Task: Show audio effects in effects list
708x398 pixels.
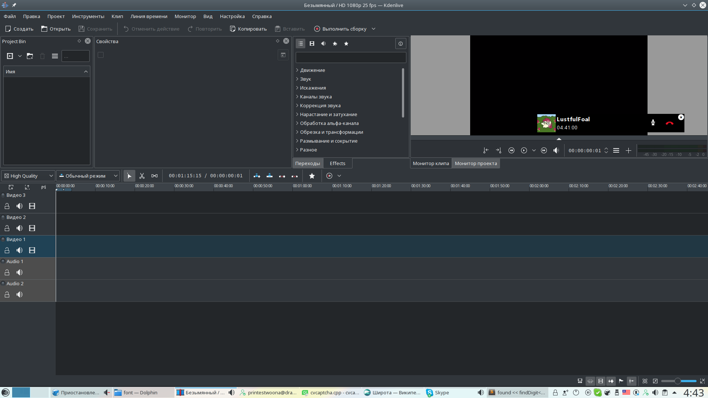Action: 323,43
